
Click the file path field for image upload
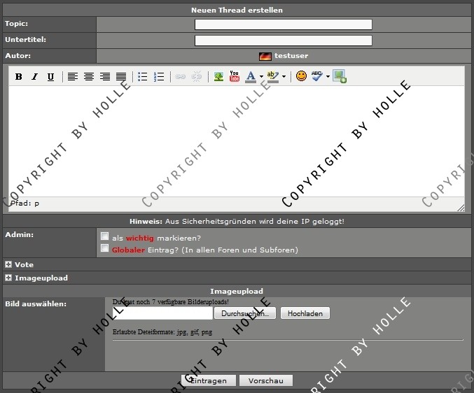tap(162, 313)
